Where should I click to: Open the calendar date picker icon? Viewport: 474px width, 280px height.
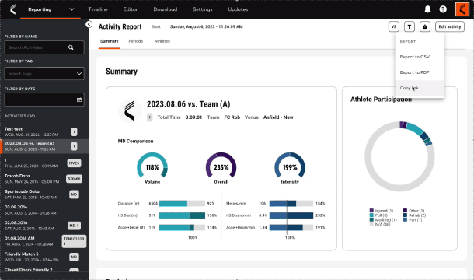click(x=79, y=100)
